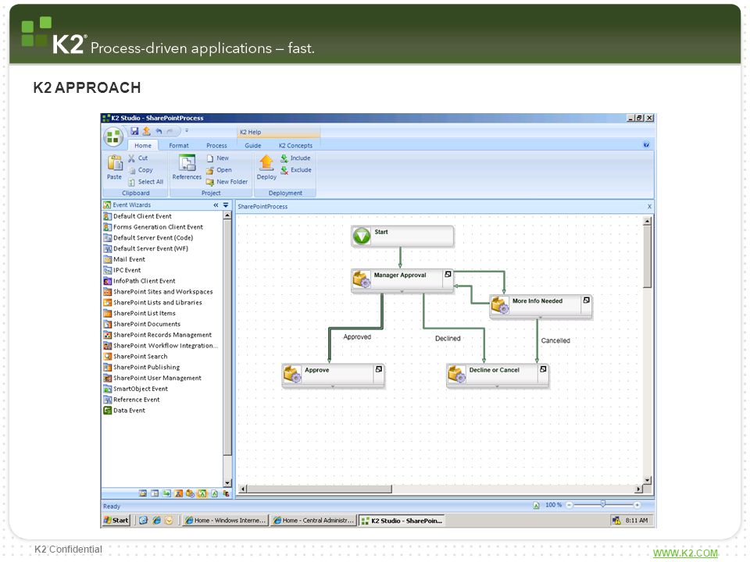The height and width of the screenshot is (562, 750).
Task: Click the Deploy icon in quick access toolbar
Action: pyautogui.click(x=146, y=131)
